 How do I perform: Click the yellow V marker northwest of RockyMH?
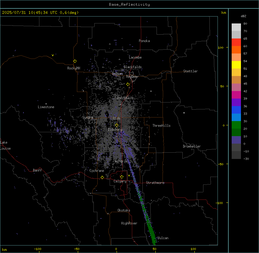coord(53,55)
